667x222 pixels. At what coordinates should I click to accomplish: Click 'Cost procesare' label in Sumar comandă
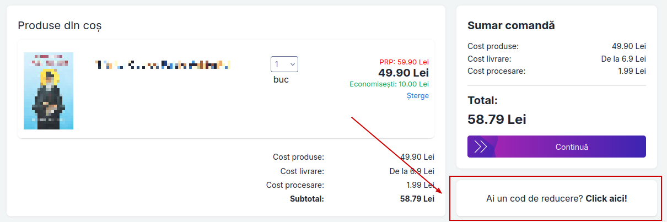pos(496,71)
